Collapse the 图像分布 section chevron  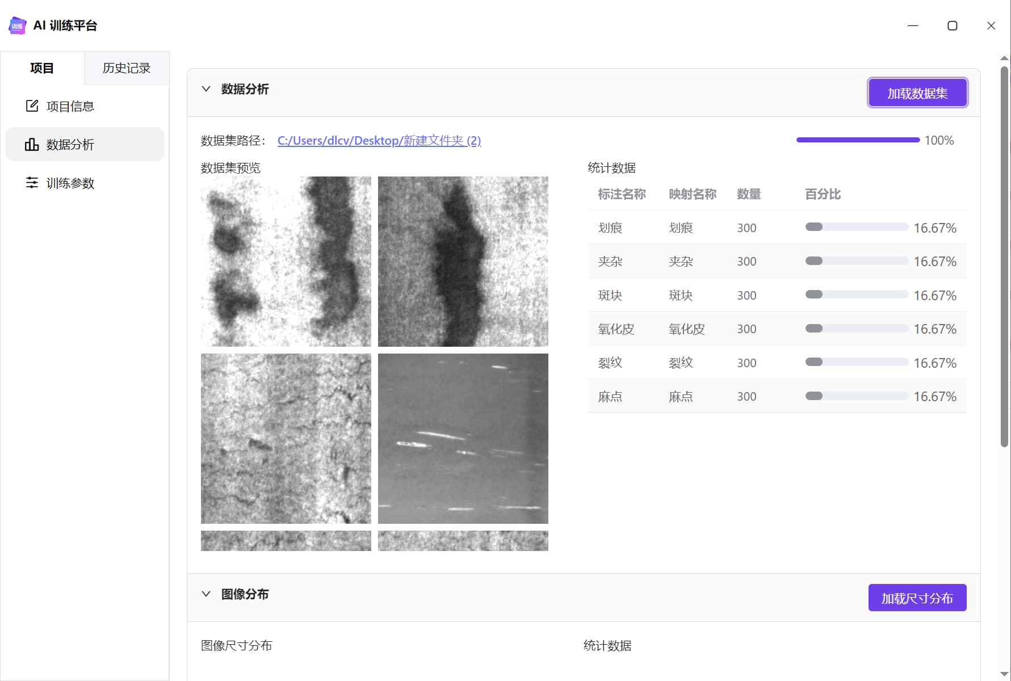pyautogui.click(x=206, y=594)
